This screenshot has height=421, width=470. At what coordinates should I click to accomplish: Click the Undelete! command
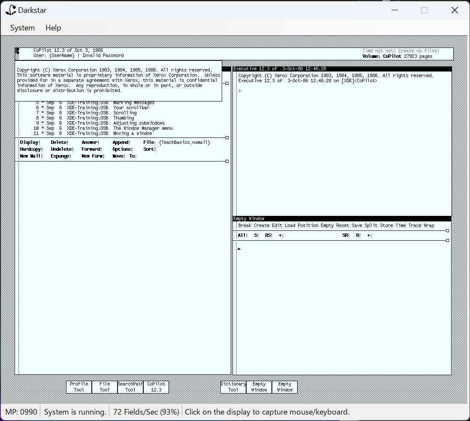tap(62, 149)
